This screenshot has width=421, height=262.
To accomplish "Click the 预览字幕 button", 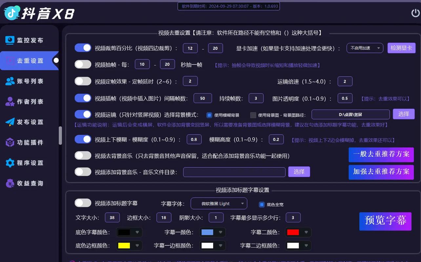I will click(x=385, y=221).
